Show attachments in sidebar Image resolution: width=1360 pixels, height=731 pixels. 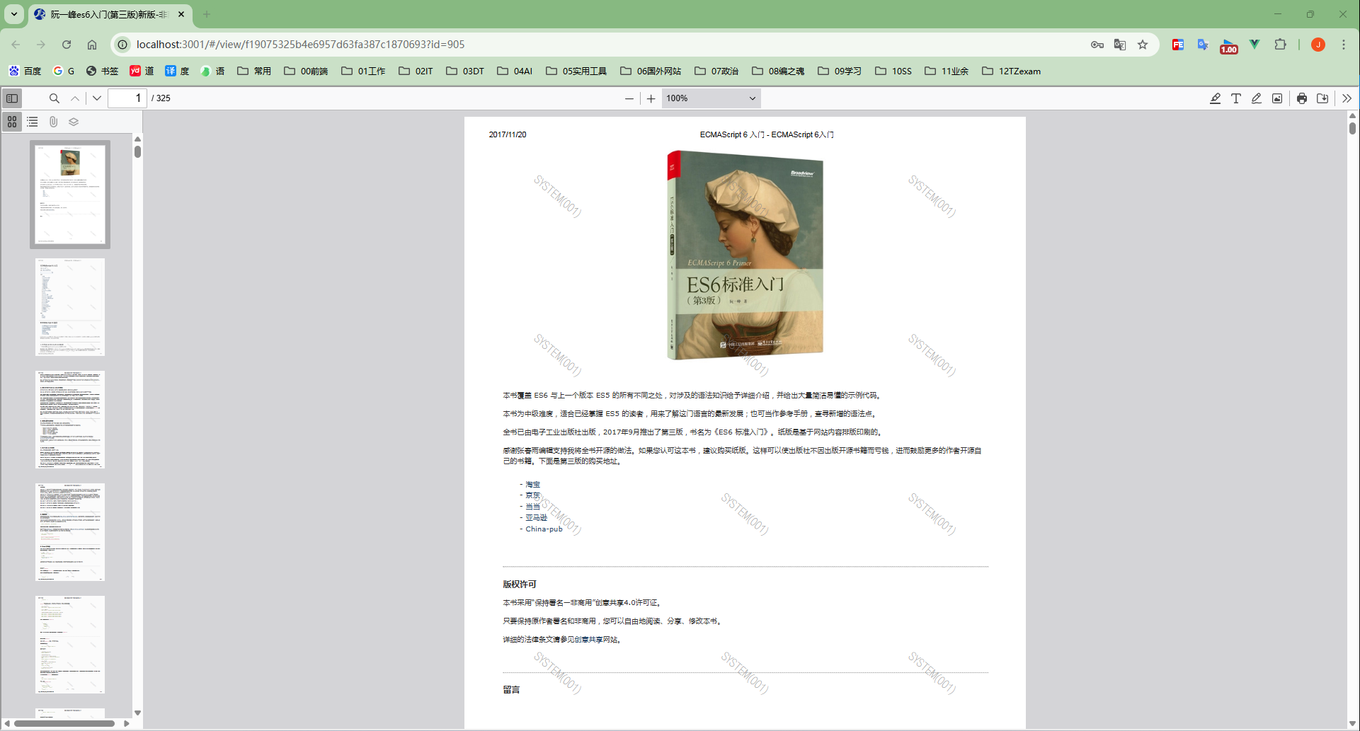(x=53, y=122)
